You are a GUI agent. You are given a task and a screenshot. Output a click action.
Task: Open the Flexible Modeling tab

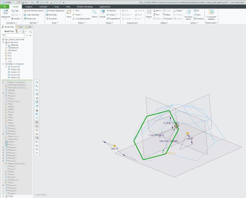[85, 6]
